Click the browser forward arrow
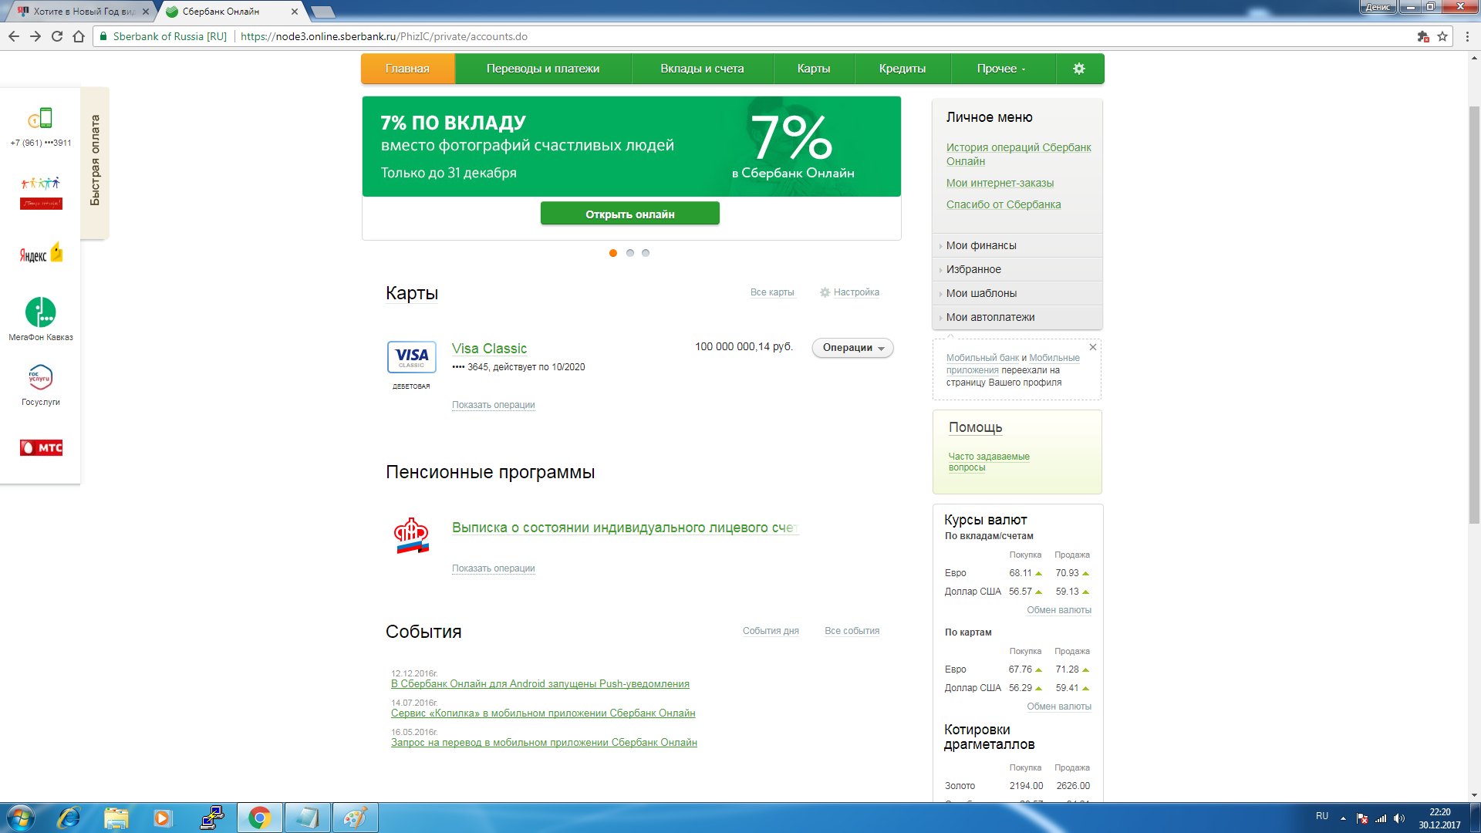The image size is (1481, 833). (x=35, y=36)
